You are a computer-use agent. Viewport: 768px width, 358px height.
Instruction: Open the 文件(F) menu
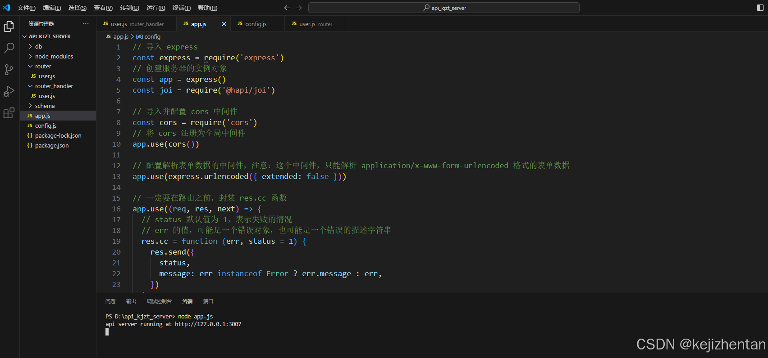click(27, 8)
